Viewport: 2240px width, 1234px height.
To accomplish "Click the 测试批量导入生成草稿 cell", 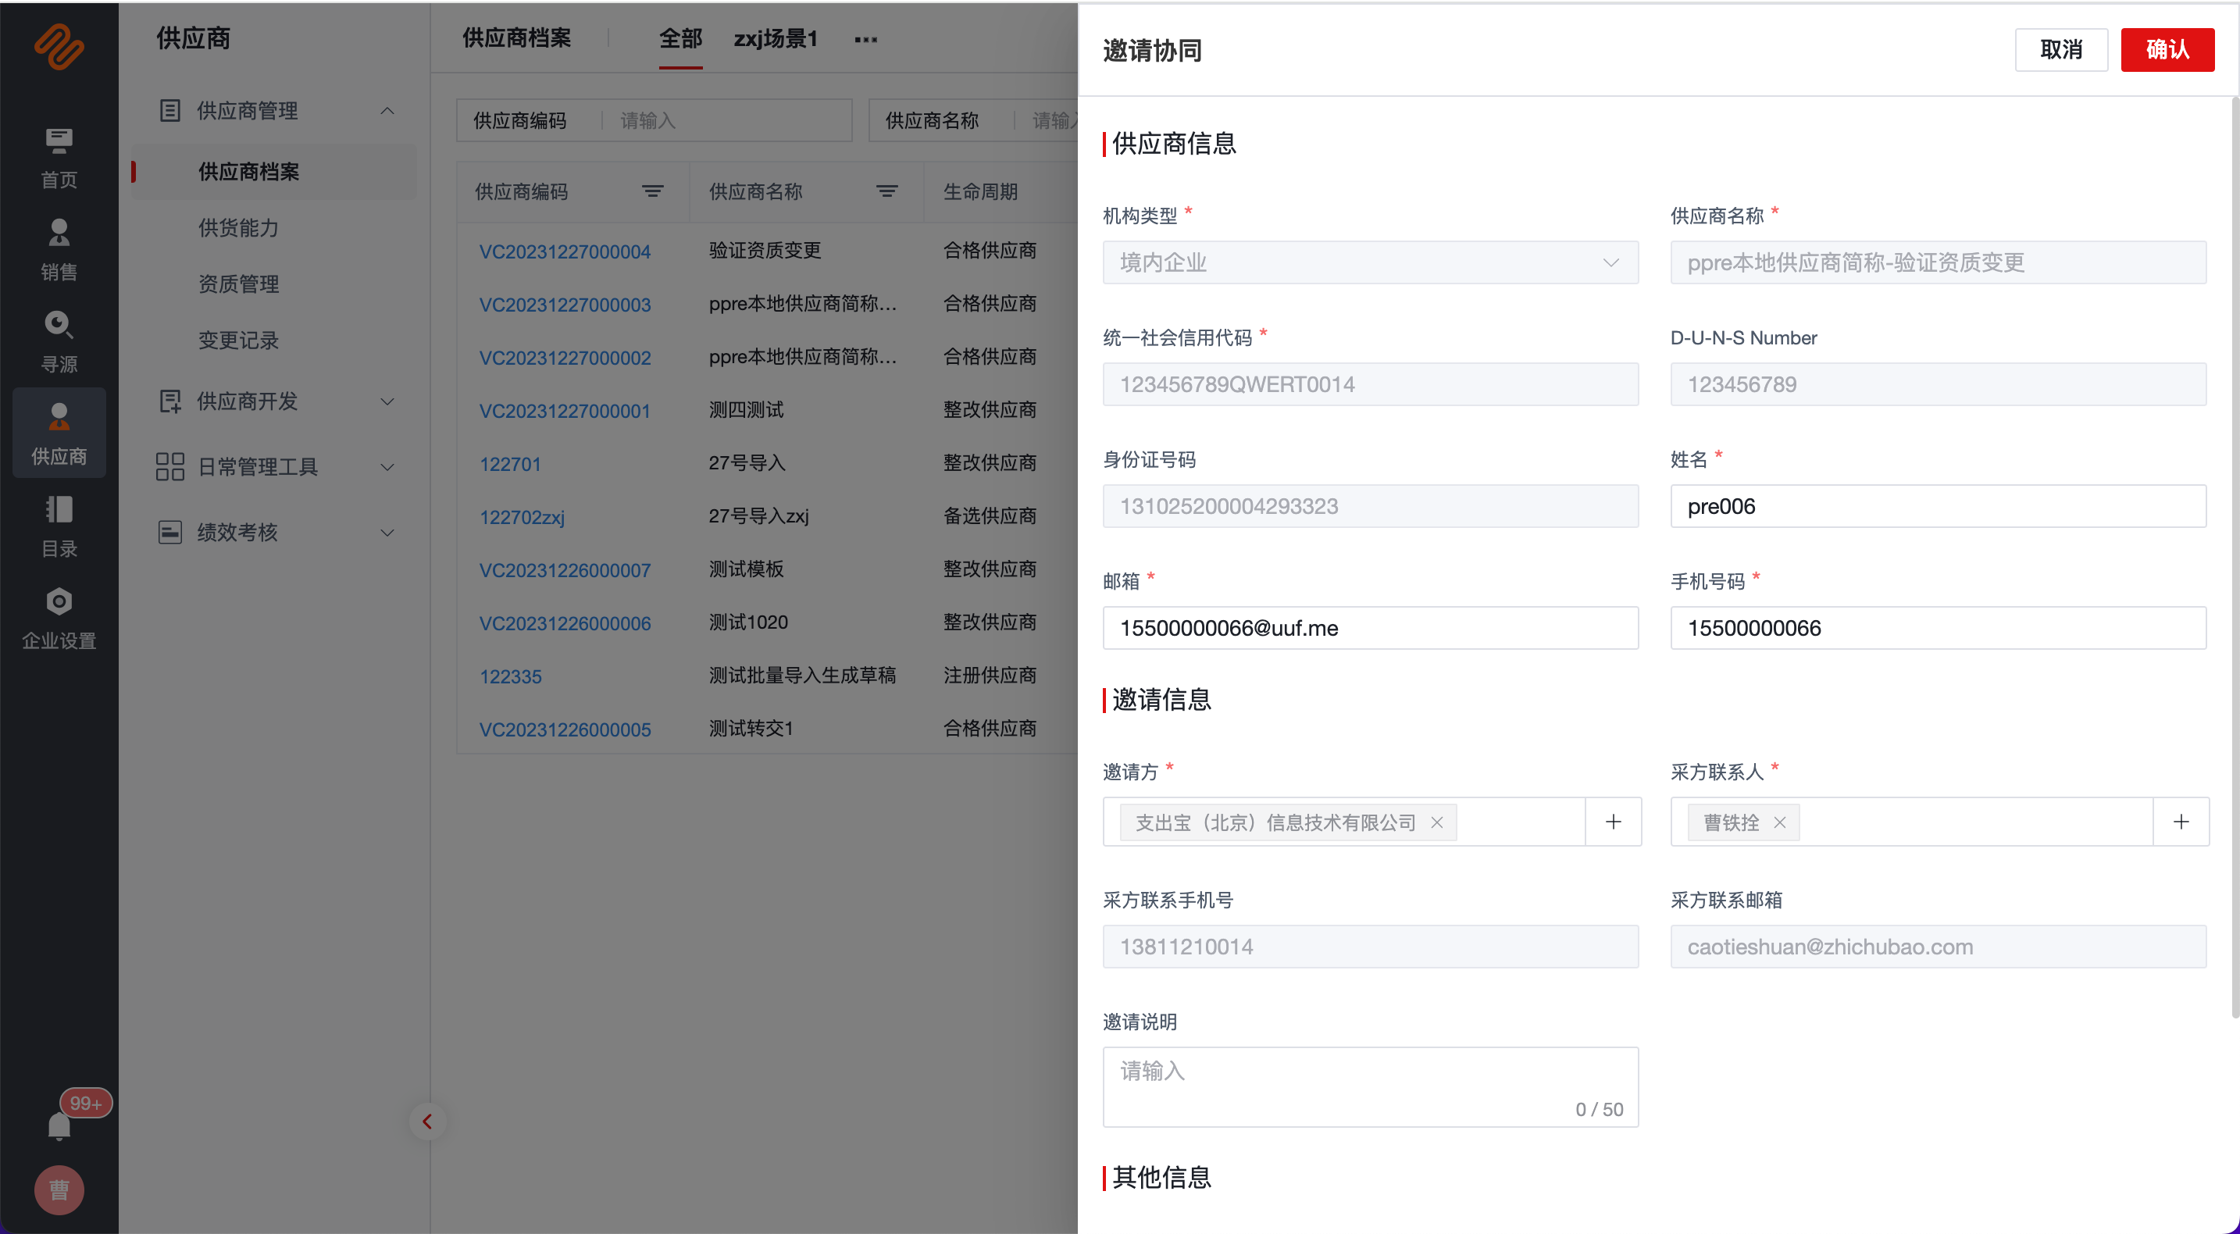I will click(x=802, y=675).
